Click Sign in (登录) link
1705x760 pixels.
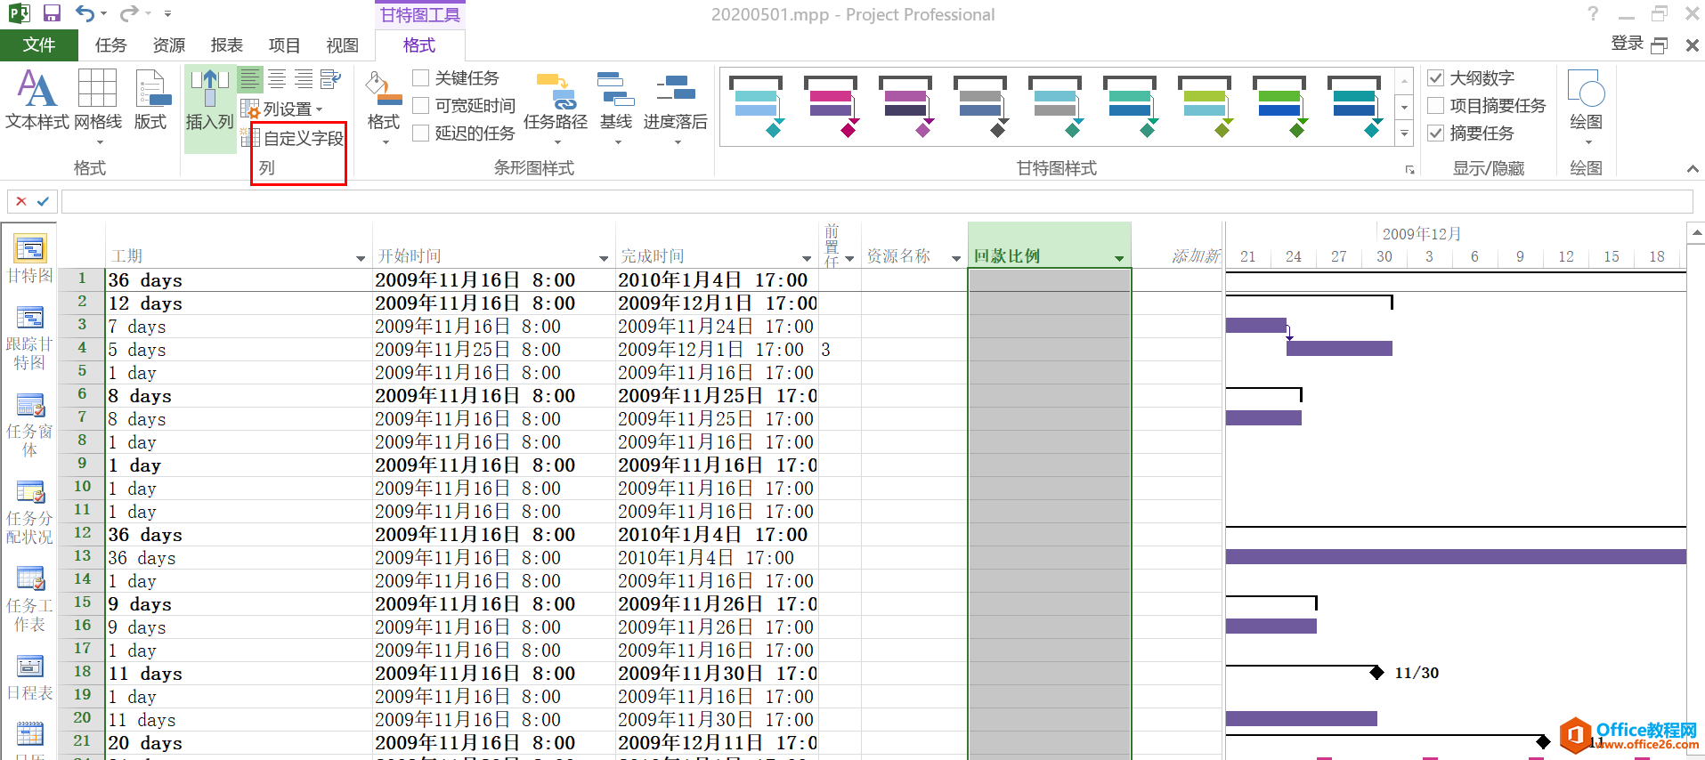click(x=1628, y=44)
